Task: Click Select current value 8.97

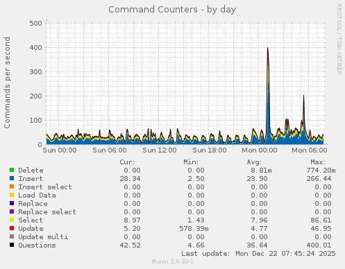Action: coord(132,220)
